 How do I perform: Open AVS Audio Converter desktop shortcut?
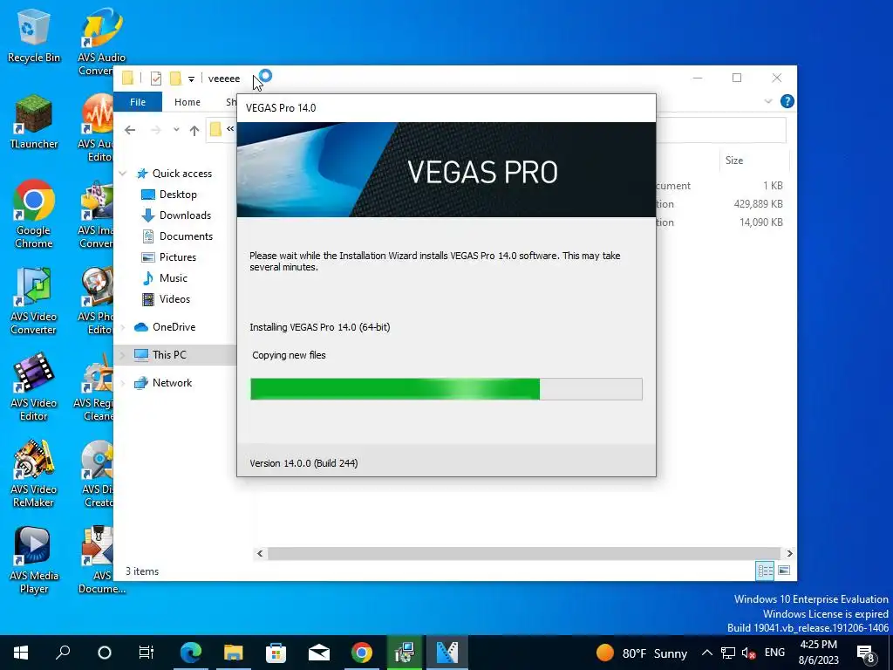[x=102, y=42]
